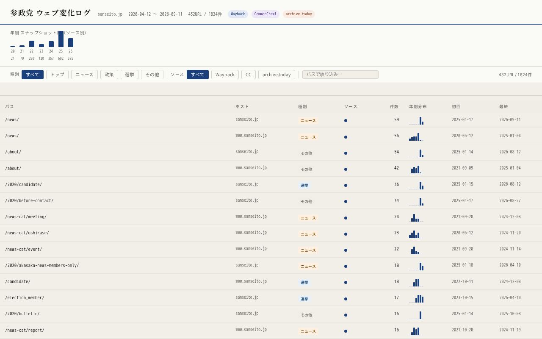Open the /2020/candidate/ path
542x339 pixels.
pos(23,185)
